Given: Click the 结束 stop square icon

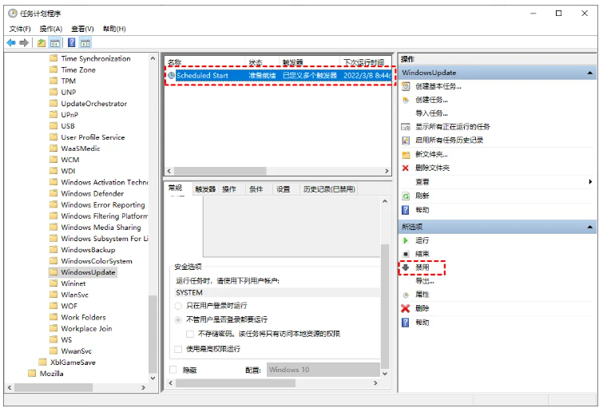Looking at the screenshot, I should coord(406,254).
